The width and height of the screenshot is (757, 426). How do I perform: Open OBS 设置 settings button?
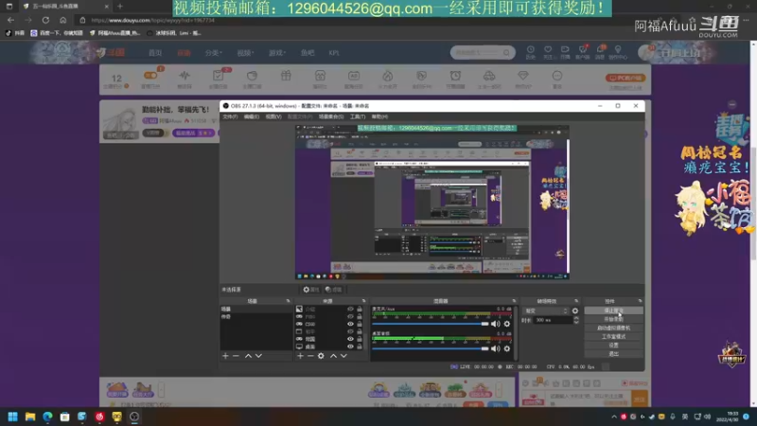pyautogui.click(x=613, y=346)
